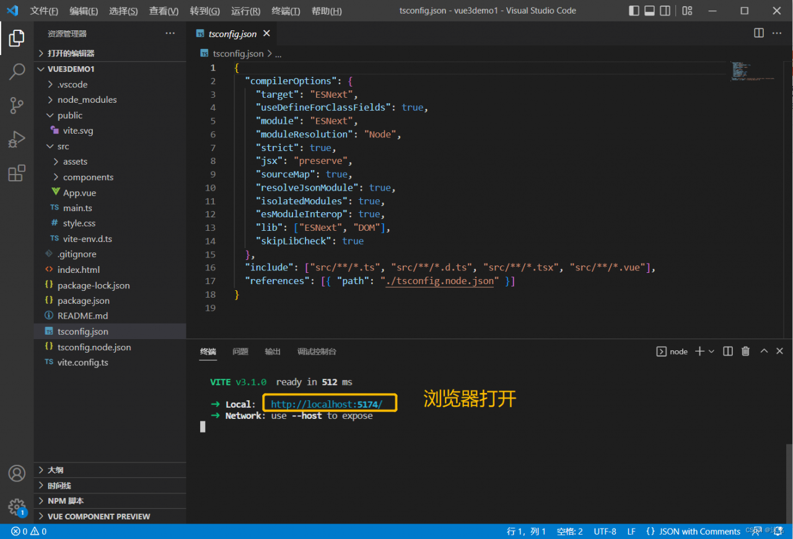Expand the assets folder
The image size is (793, 539).
click(110, 162)
